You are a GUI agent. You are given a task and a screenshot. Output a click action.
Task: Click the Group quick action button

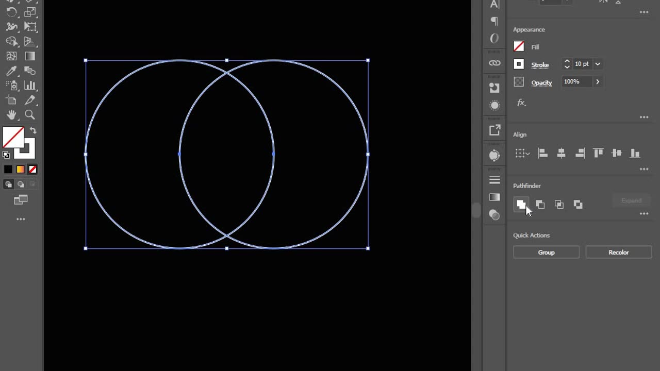(546, 252)
